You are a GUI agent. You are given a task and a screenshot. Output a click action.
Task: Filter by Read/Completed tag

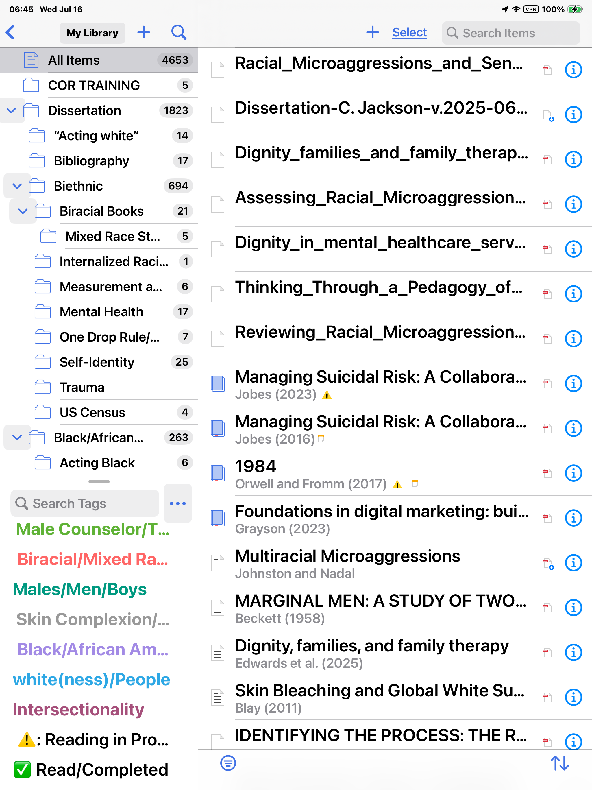tap(91, 770)
